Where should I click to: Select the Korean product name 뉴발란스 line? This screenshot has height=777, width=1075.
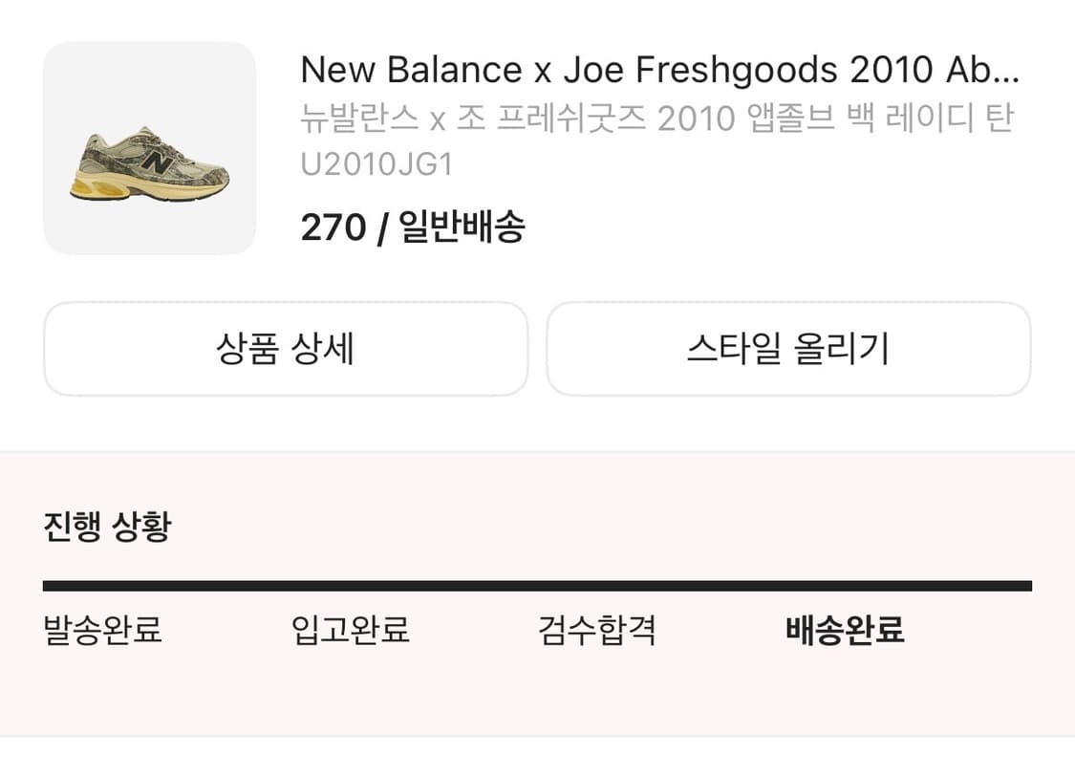656,119
